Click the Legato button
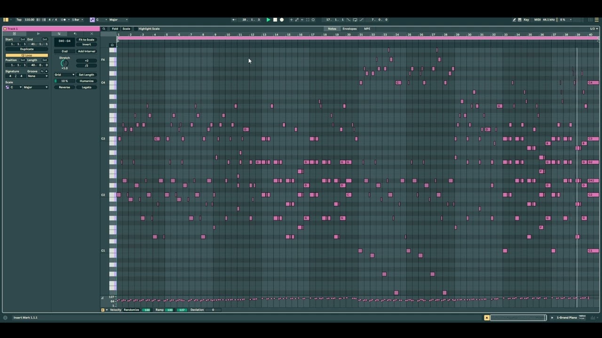Screen dimensions: 602x338 coord(87,87)
